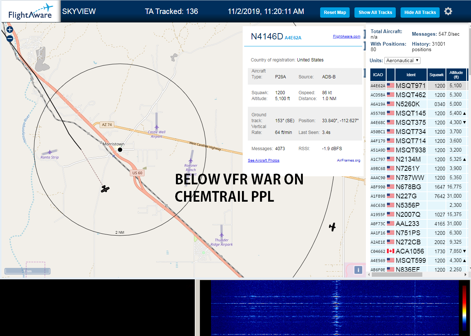Click the US flag in MSQT462 row
This screenshot has height=336, width=471.
(391, 95)
